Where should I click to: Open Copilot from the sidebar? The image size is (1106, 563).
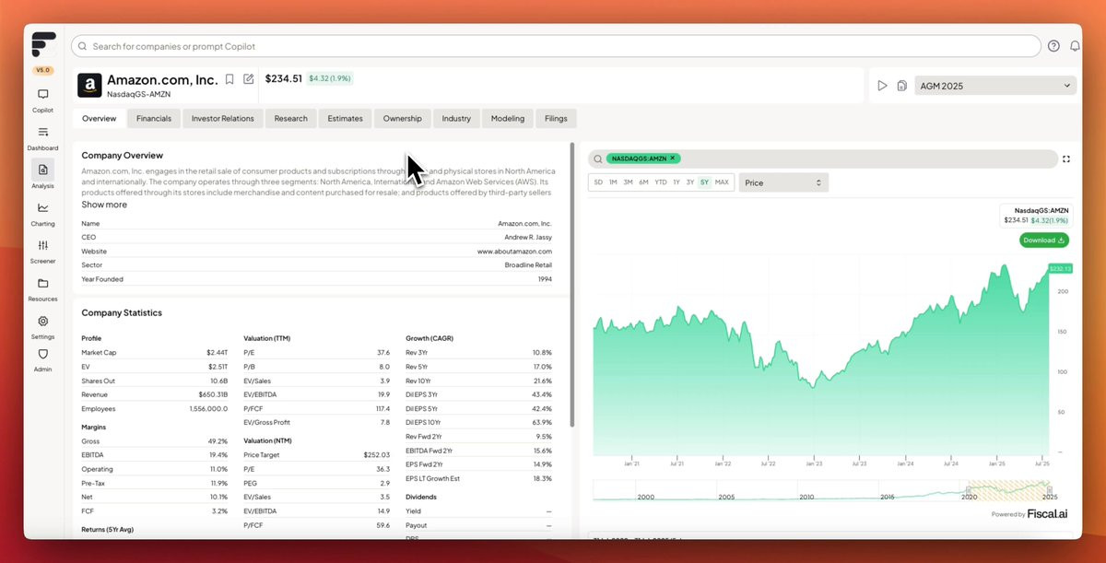pos(42,100)
